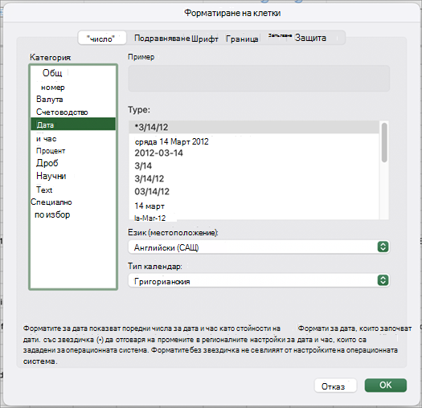
Task: Select the Валута category
Action: pos(50,100)
